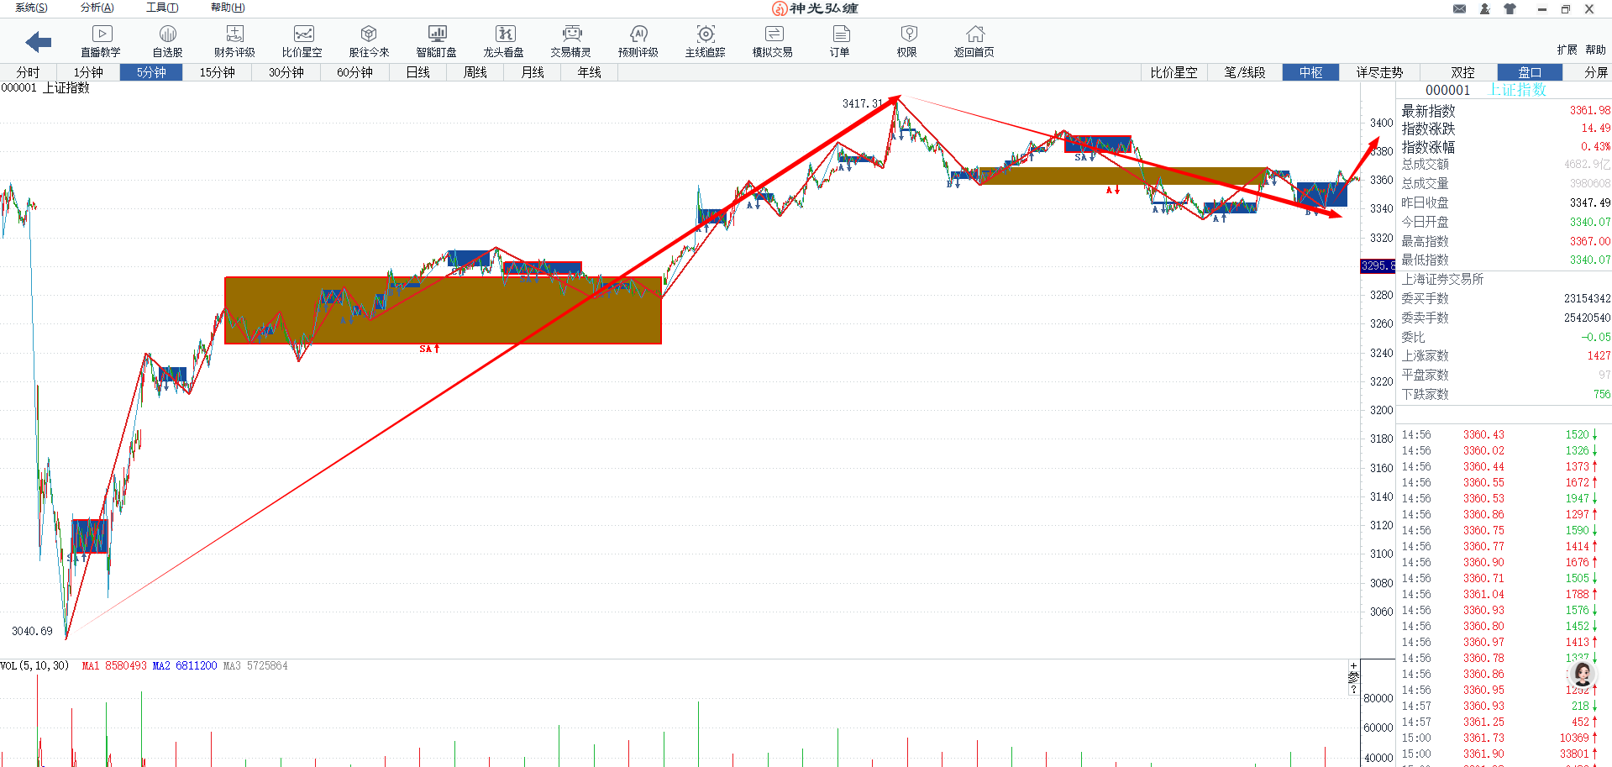Click the 帮助 button near 扩展

pos(1595,50)
